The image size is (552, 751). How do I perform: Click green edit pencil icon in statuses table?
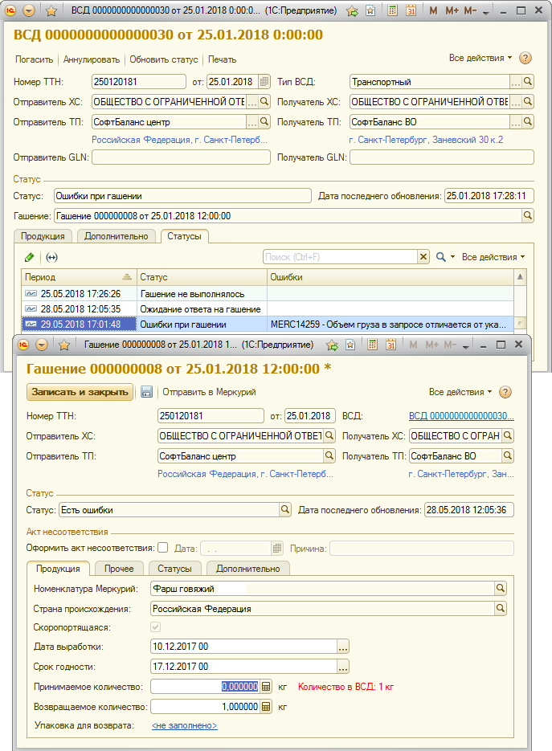(29, 257)
